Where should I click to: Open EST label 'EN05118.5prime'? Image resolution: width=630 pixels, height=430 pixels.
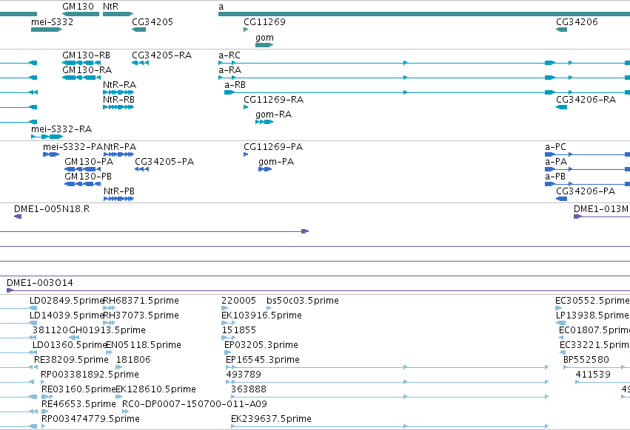click(144, 345)
